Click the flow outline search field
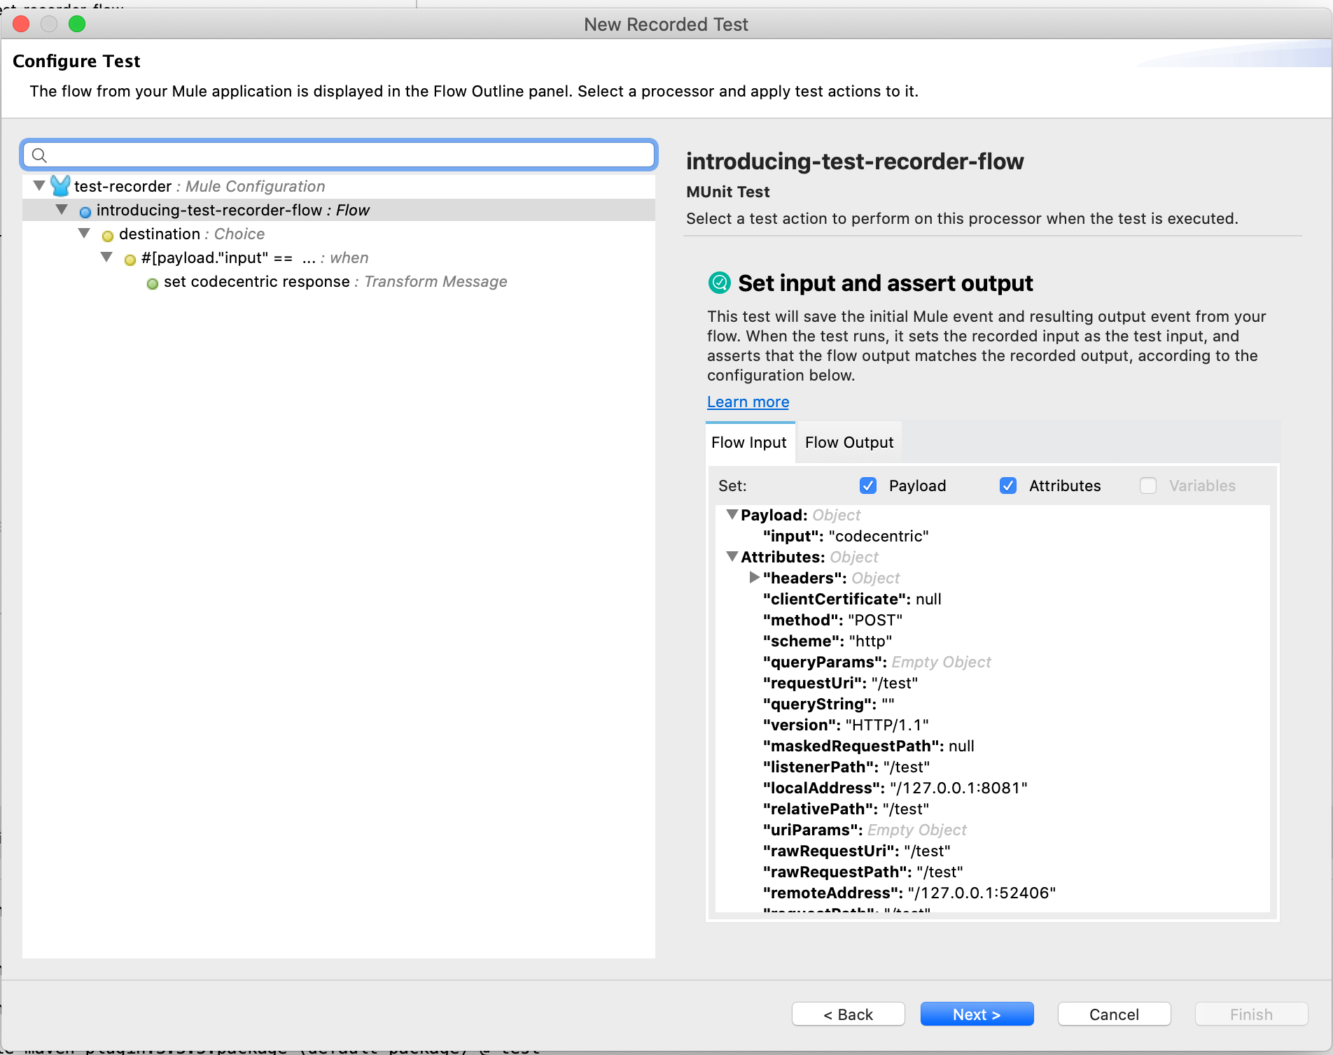 pos(343,155)
